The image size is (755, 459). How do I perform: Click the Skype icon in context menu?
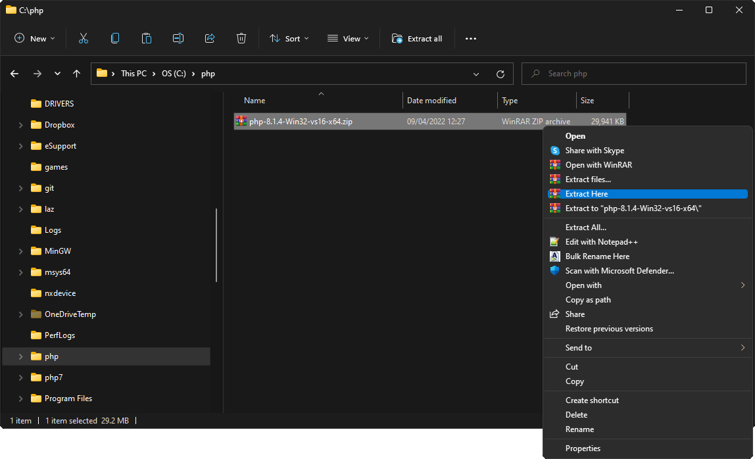[x=554, y=151]
